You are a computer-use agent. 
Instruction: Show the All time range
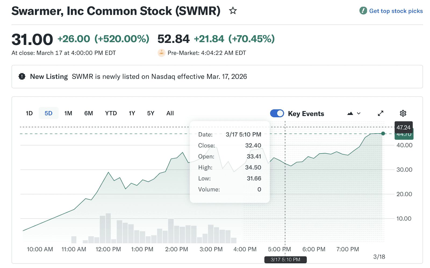click(170, 113)
